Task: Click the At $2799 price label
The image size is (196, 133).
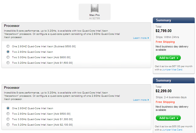Action: click(x=94, y=18)
